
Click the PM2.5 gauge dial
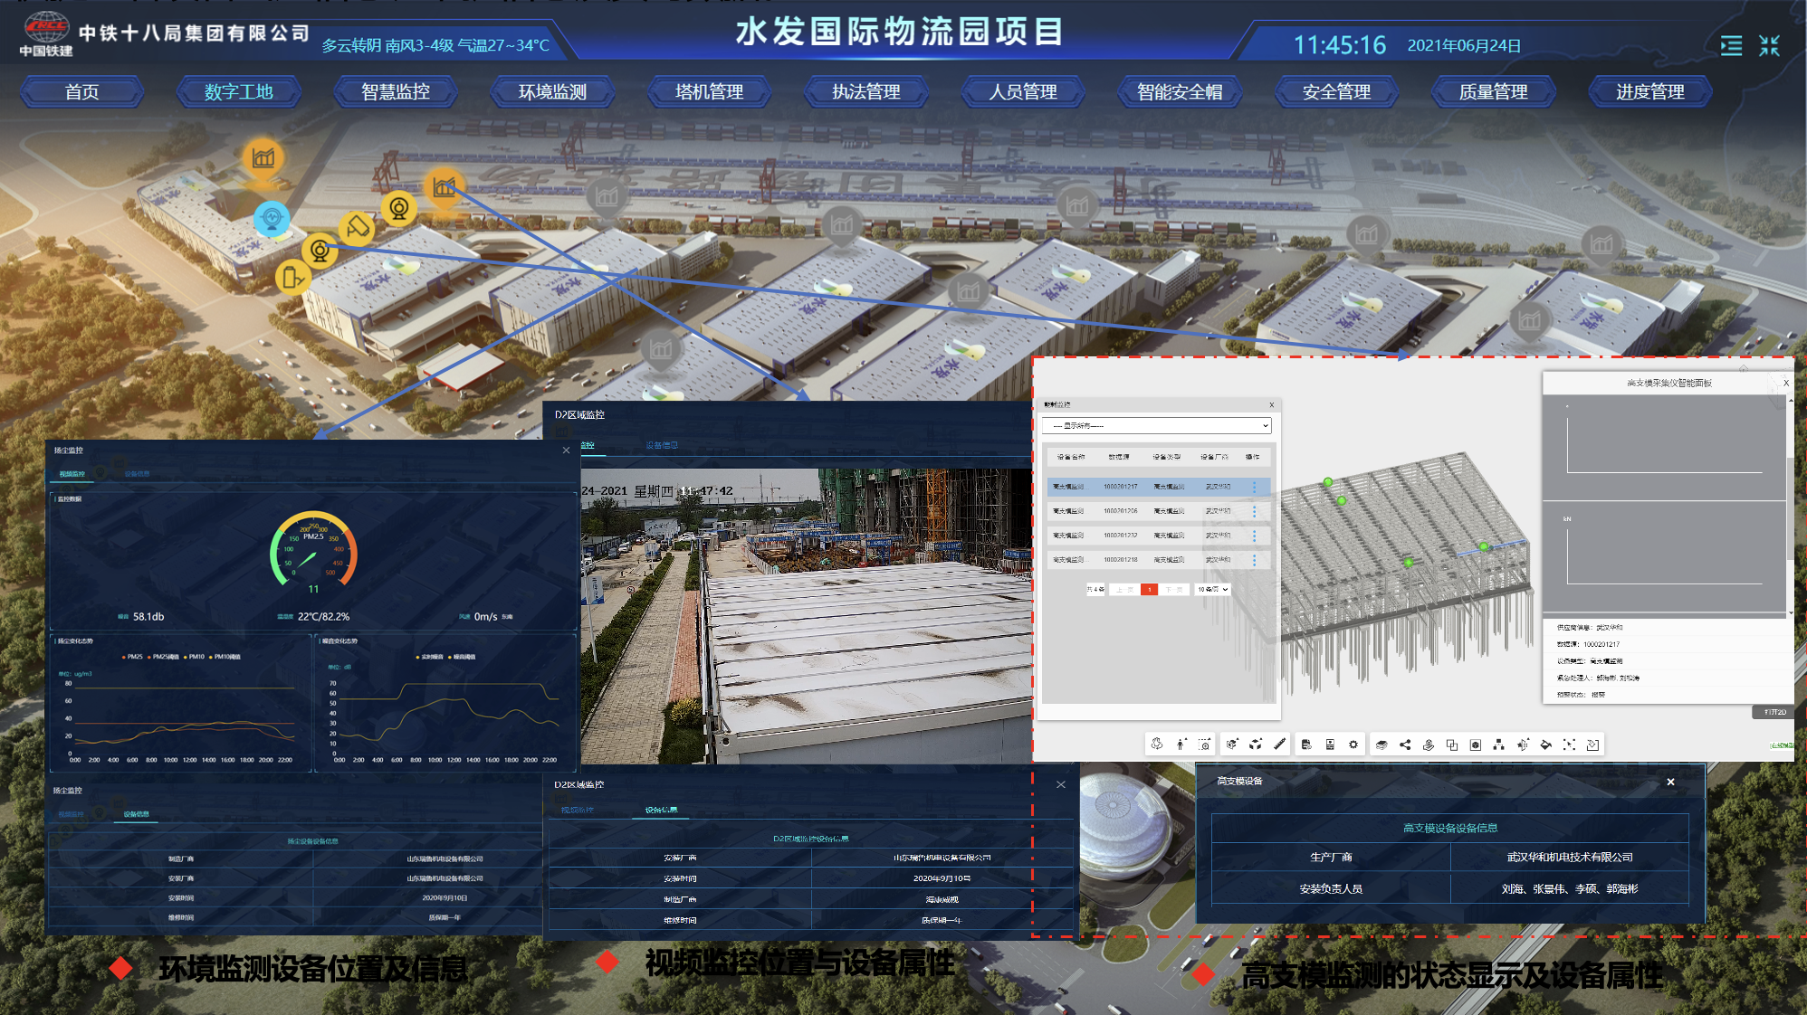[313, 551]
